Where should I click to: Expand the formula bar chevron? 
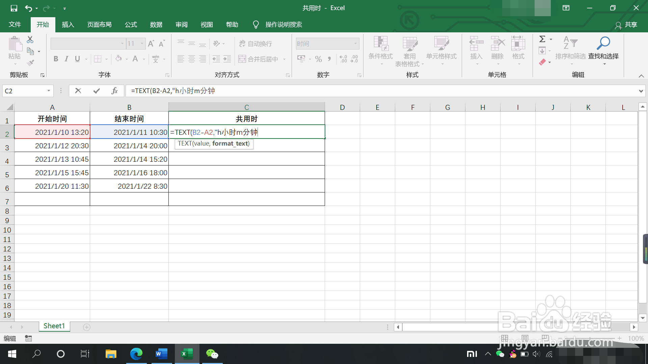641,91
